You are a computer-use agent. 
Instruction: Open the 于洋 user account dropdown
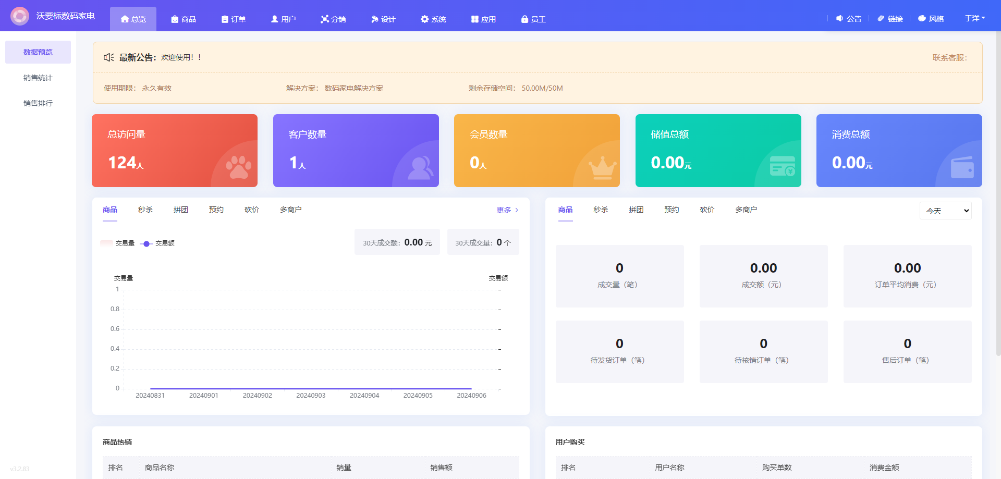tap(974, 18)
